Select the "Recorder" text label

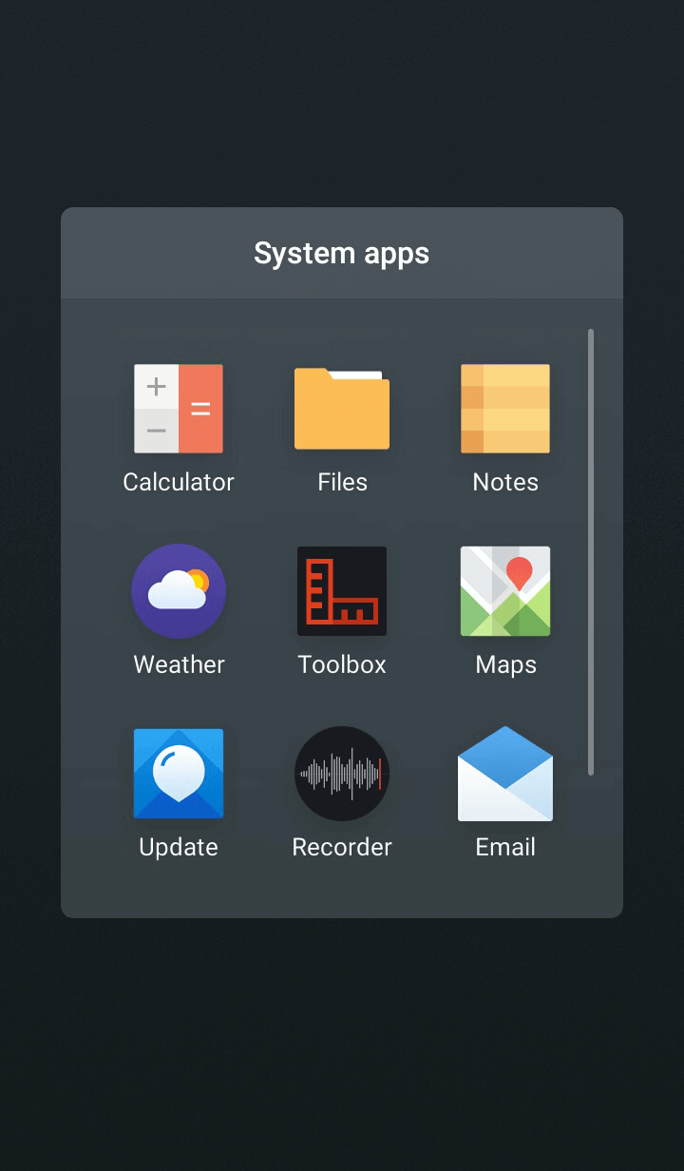coord(342,847)
